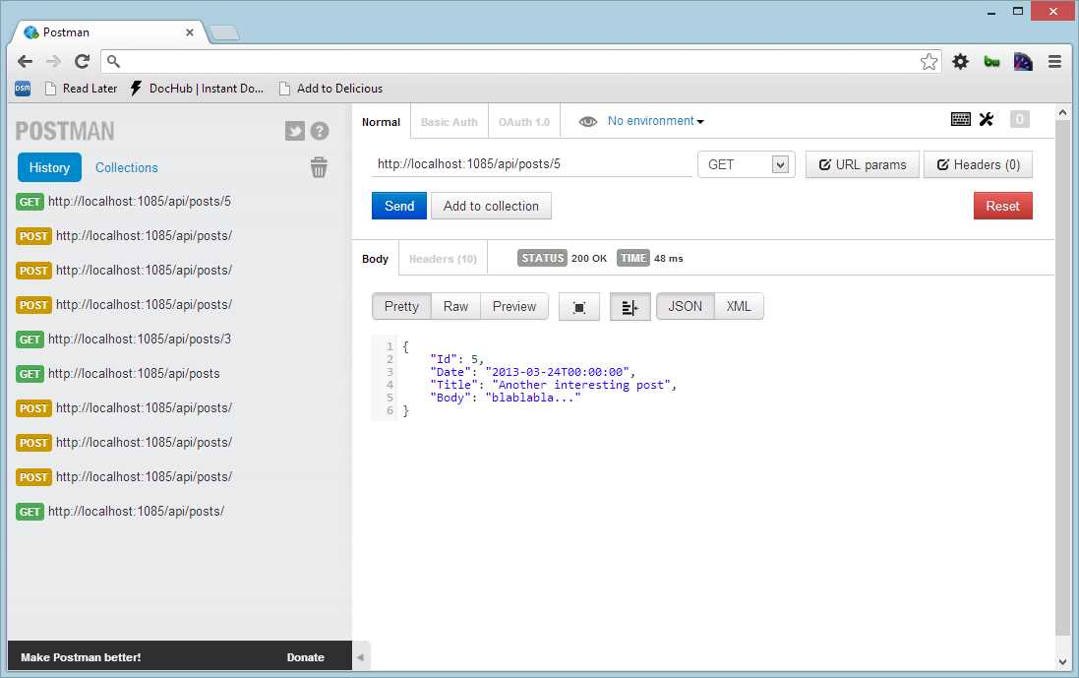Click the gear extension icon in Chrome toolbar
Image resolution: width=1079 pixels, height=678 pixels.
coord(961,61)
